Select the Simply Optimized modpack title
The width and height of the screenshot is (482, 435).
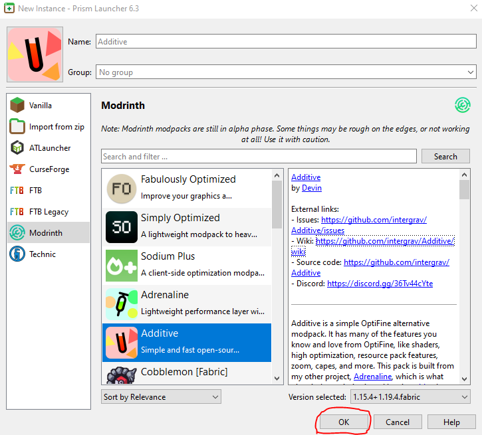tap(180, 218)
